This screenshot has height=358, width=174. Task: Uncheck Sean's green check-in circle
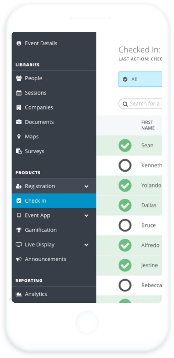point(125,146)
